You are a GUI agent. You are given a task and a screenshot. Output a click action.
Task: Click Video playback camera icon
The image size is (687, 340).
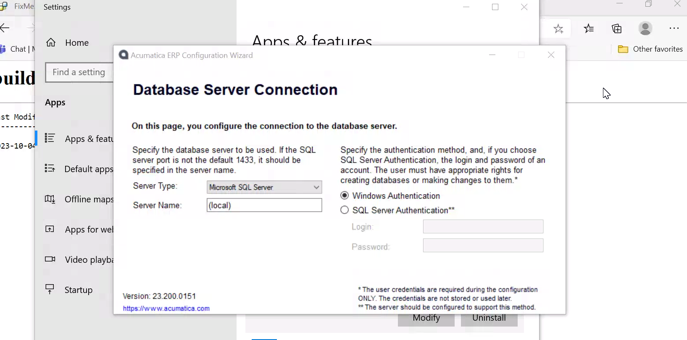point(50,259)
